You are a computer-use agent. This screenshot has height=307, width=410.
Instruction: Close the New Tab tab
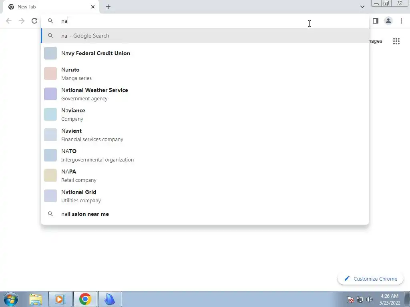(93, 7)
